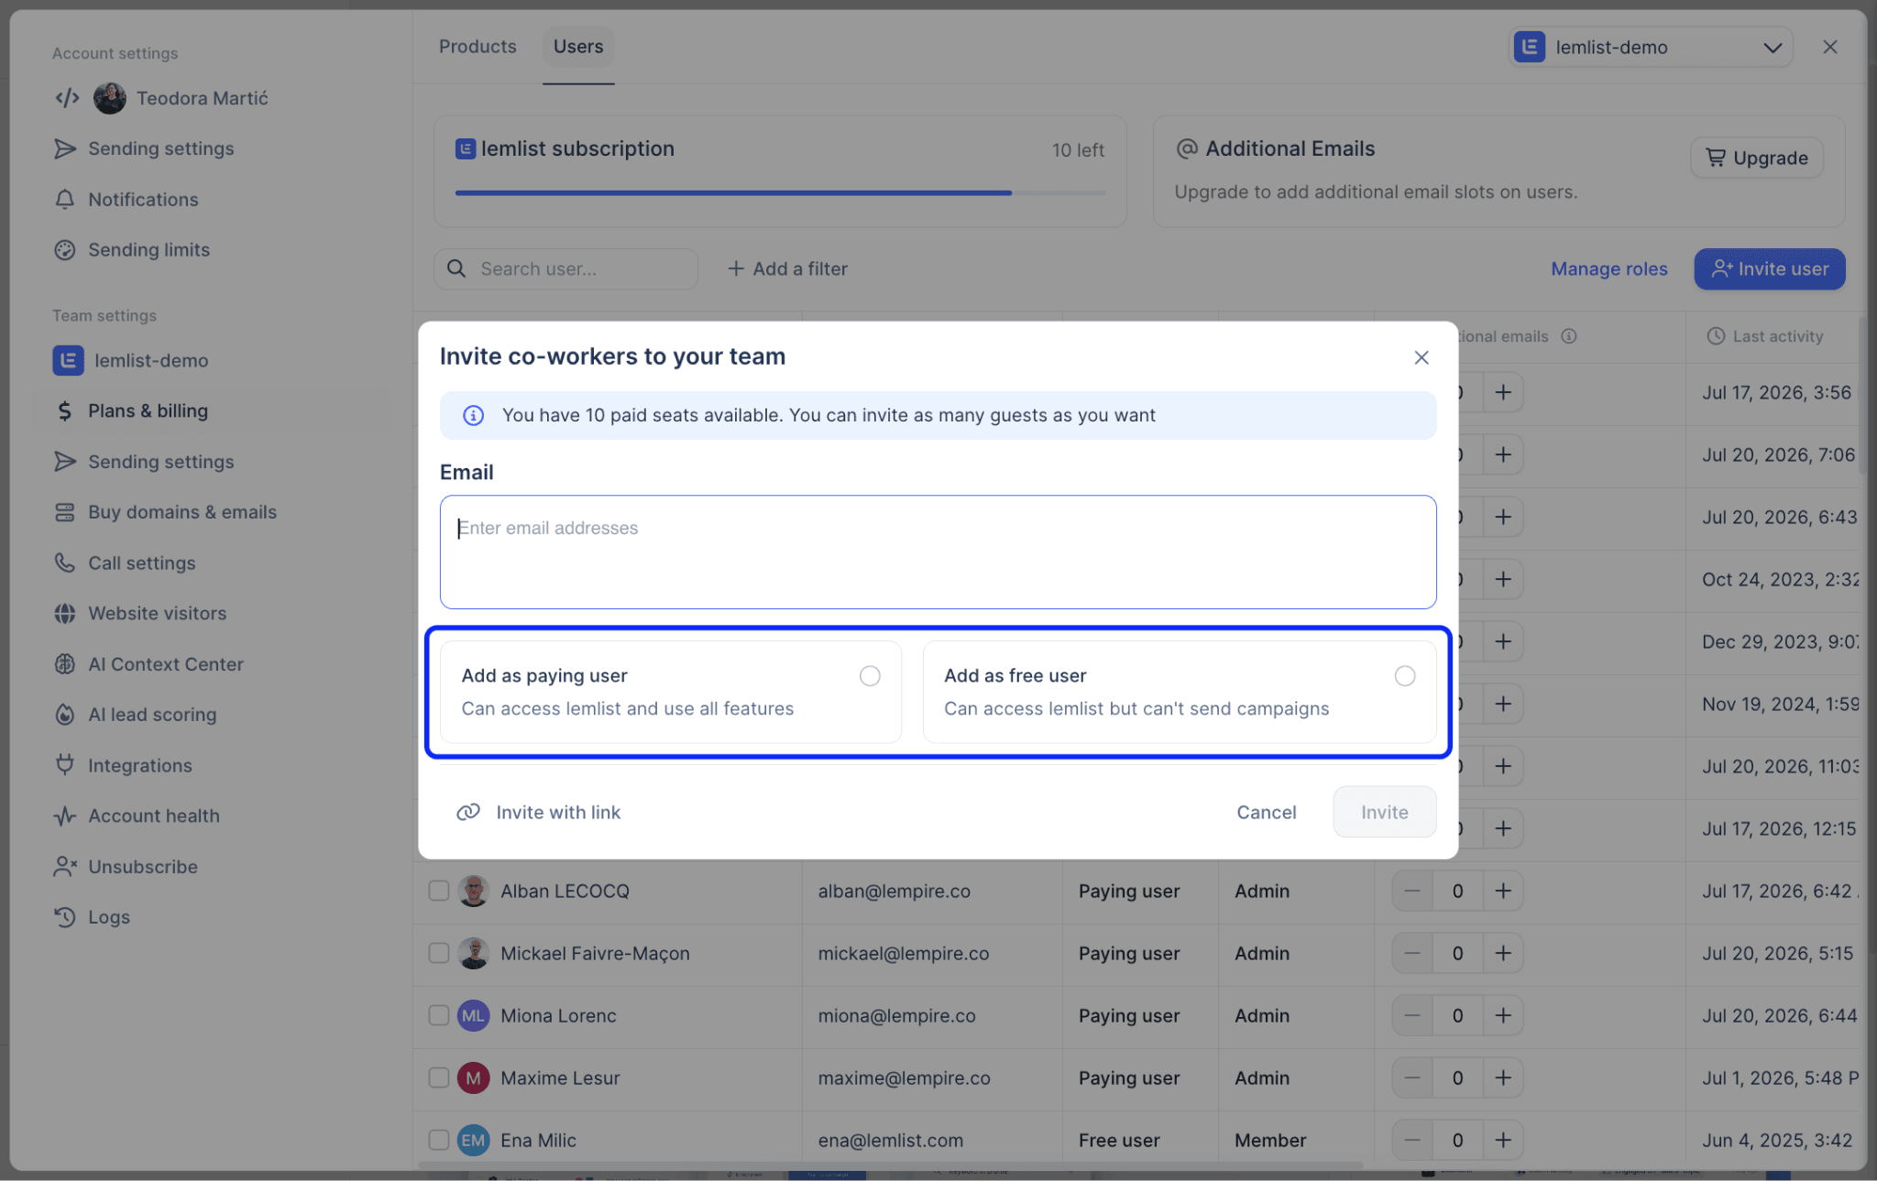
Task: Click the bell icon next to Notifications
Action: (64, 200)
